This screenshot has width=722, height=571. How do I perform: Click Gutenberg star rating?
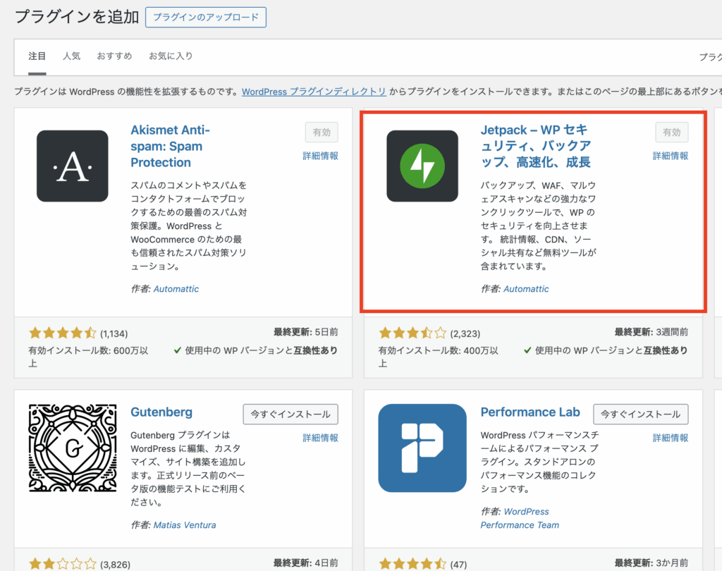(x=63, y=564)
